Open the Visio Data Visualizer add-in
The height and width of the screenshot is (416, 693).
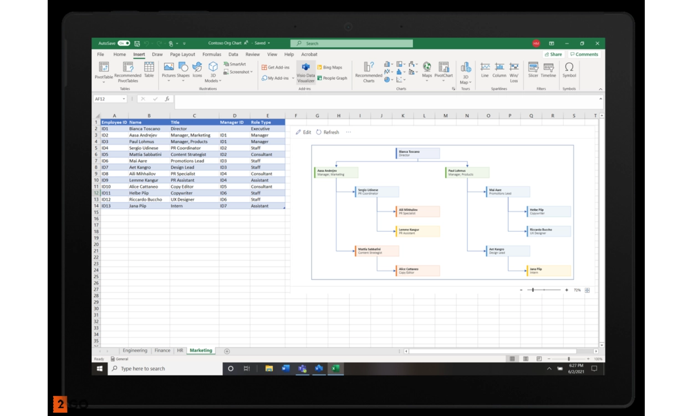pyautogui.click(x=305, y=72)
